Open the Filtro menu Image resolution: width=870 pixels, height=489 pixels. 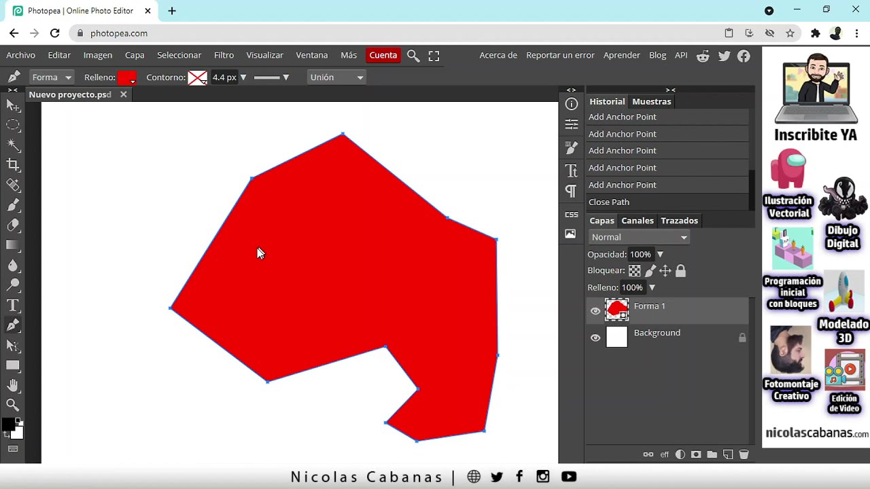(x=224, y=56)
